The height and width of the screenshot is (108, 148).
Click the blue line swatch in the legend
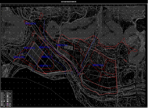[8, 105]
